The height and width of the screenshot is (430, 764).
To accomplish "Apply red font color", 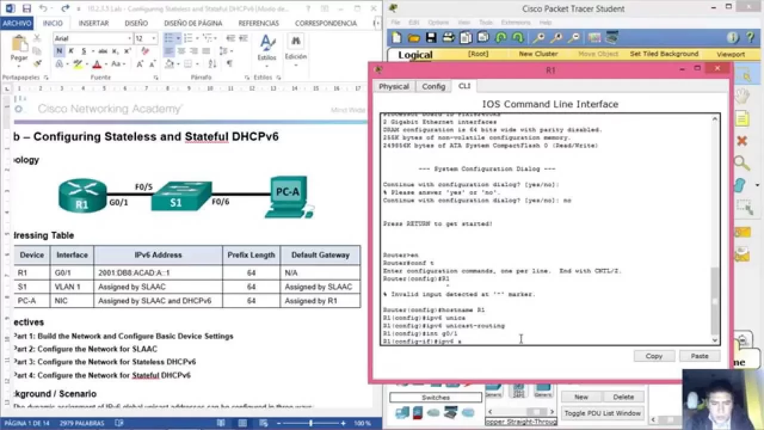I will click(97, 64).
